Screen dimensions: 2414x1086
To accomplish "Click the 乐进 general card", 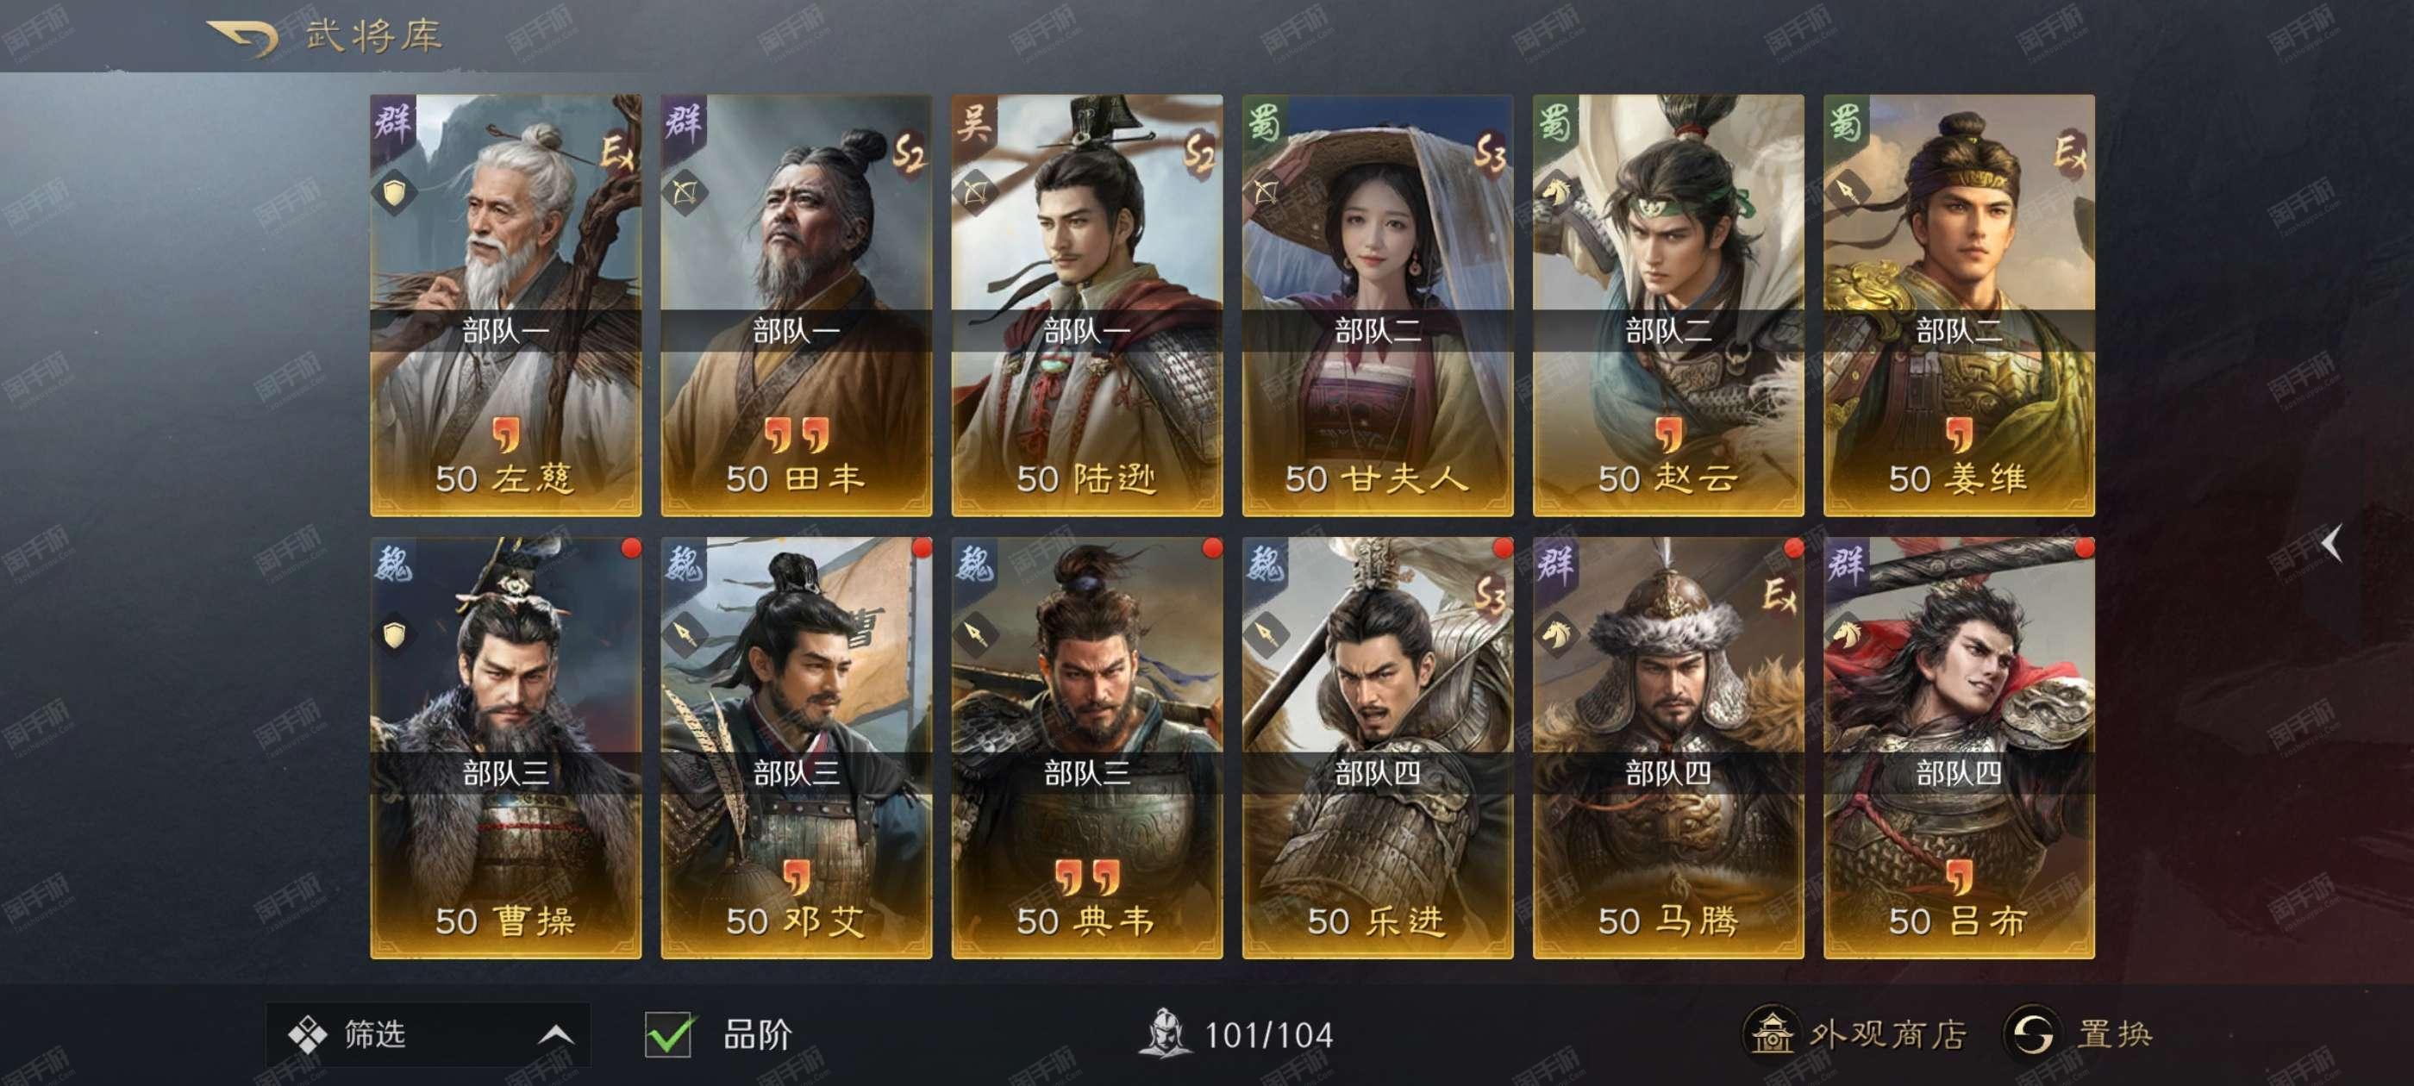I will click(1378, 748).
